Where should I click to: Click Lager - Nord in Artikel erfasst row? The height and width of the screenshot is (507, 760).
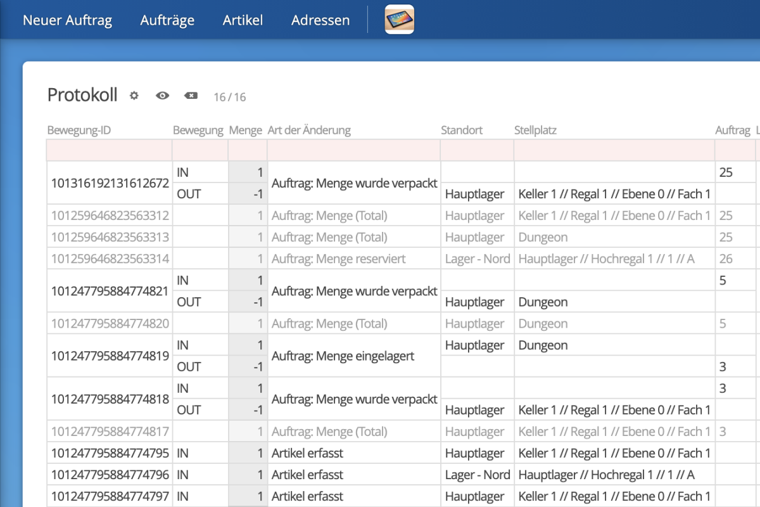click(477, 475)
